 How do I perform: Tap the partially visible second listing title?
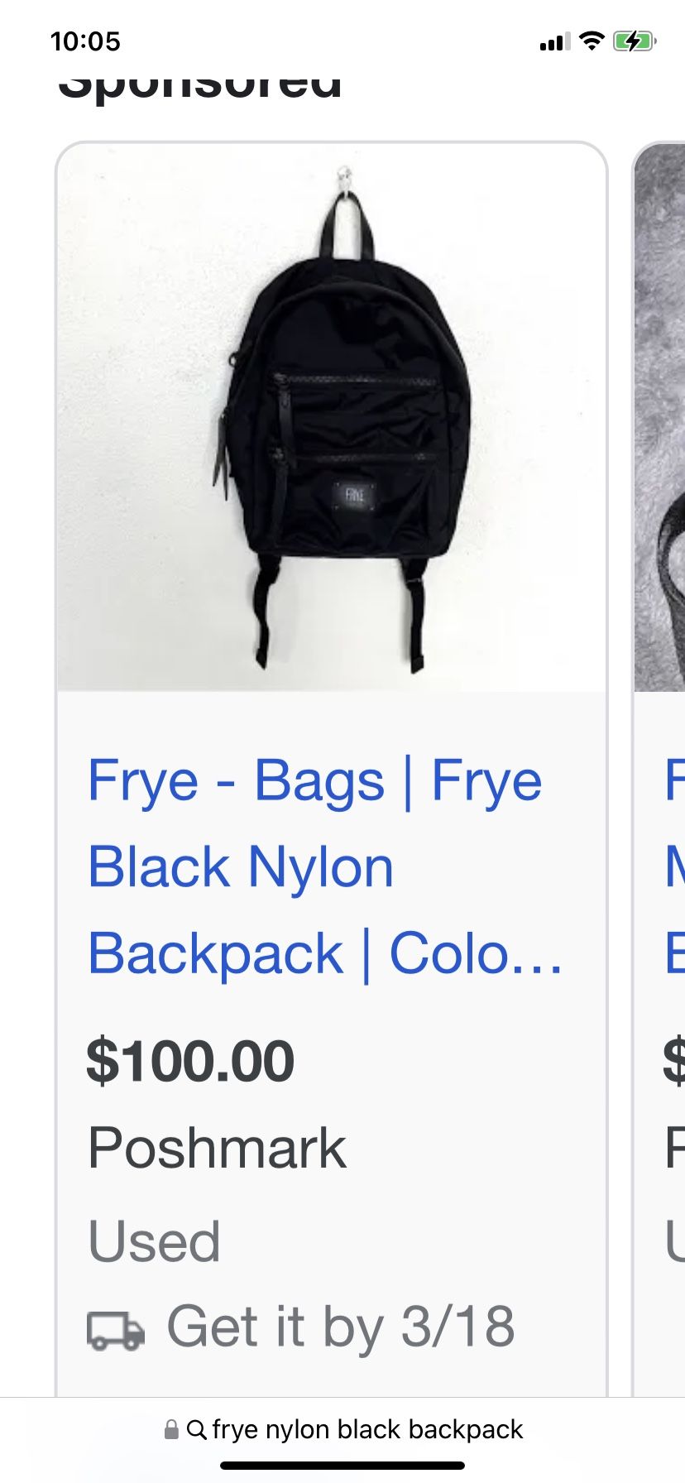pyautogui.click(x=675, y=866)
